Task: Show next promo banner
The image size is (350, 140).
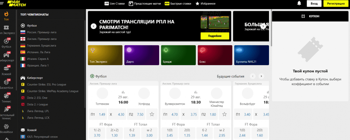Action: [x=264, y=26]
